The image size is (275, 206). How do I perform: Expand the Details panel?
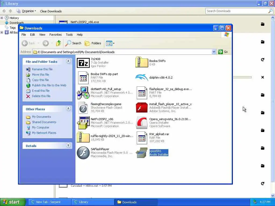pos(68,145)
